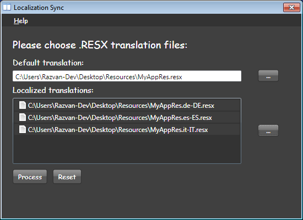Click the file icon beside MyAppRes.de-DE.resx
This screenshot has height=220, width=303.
[23, 106]
